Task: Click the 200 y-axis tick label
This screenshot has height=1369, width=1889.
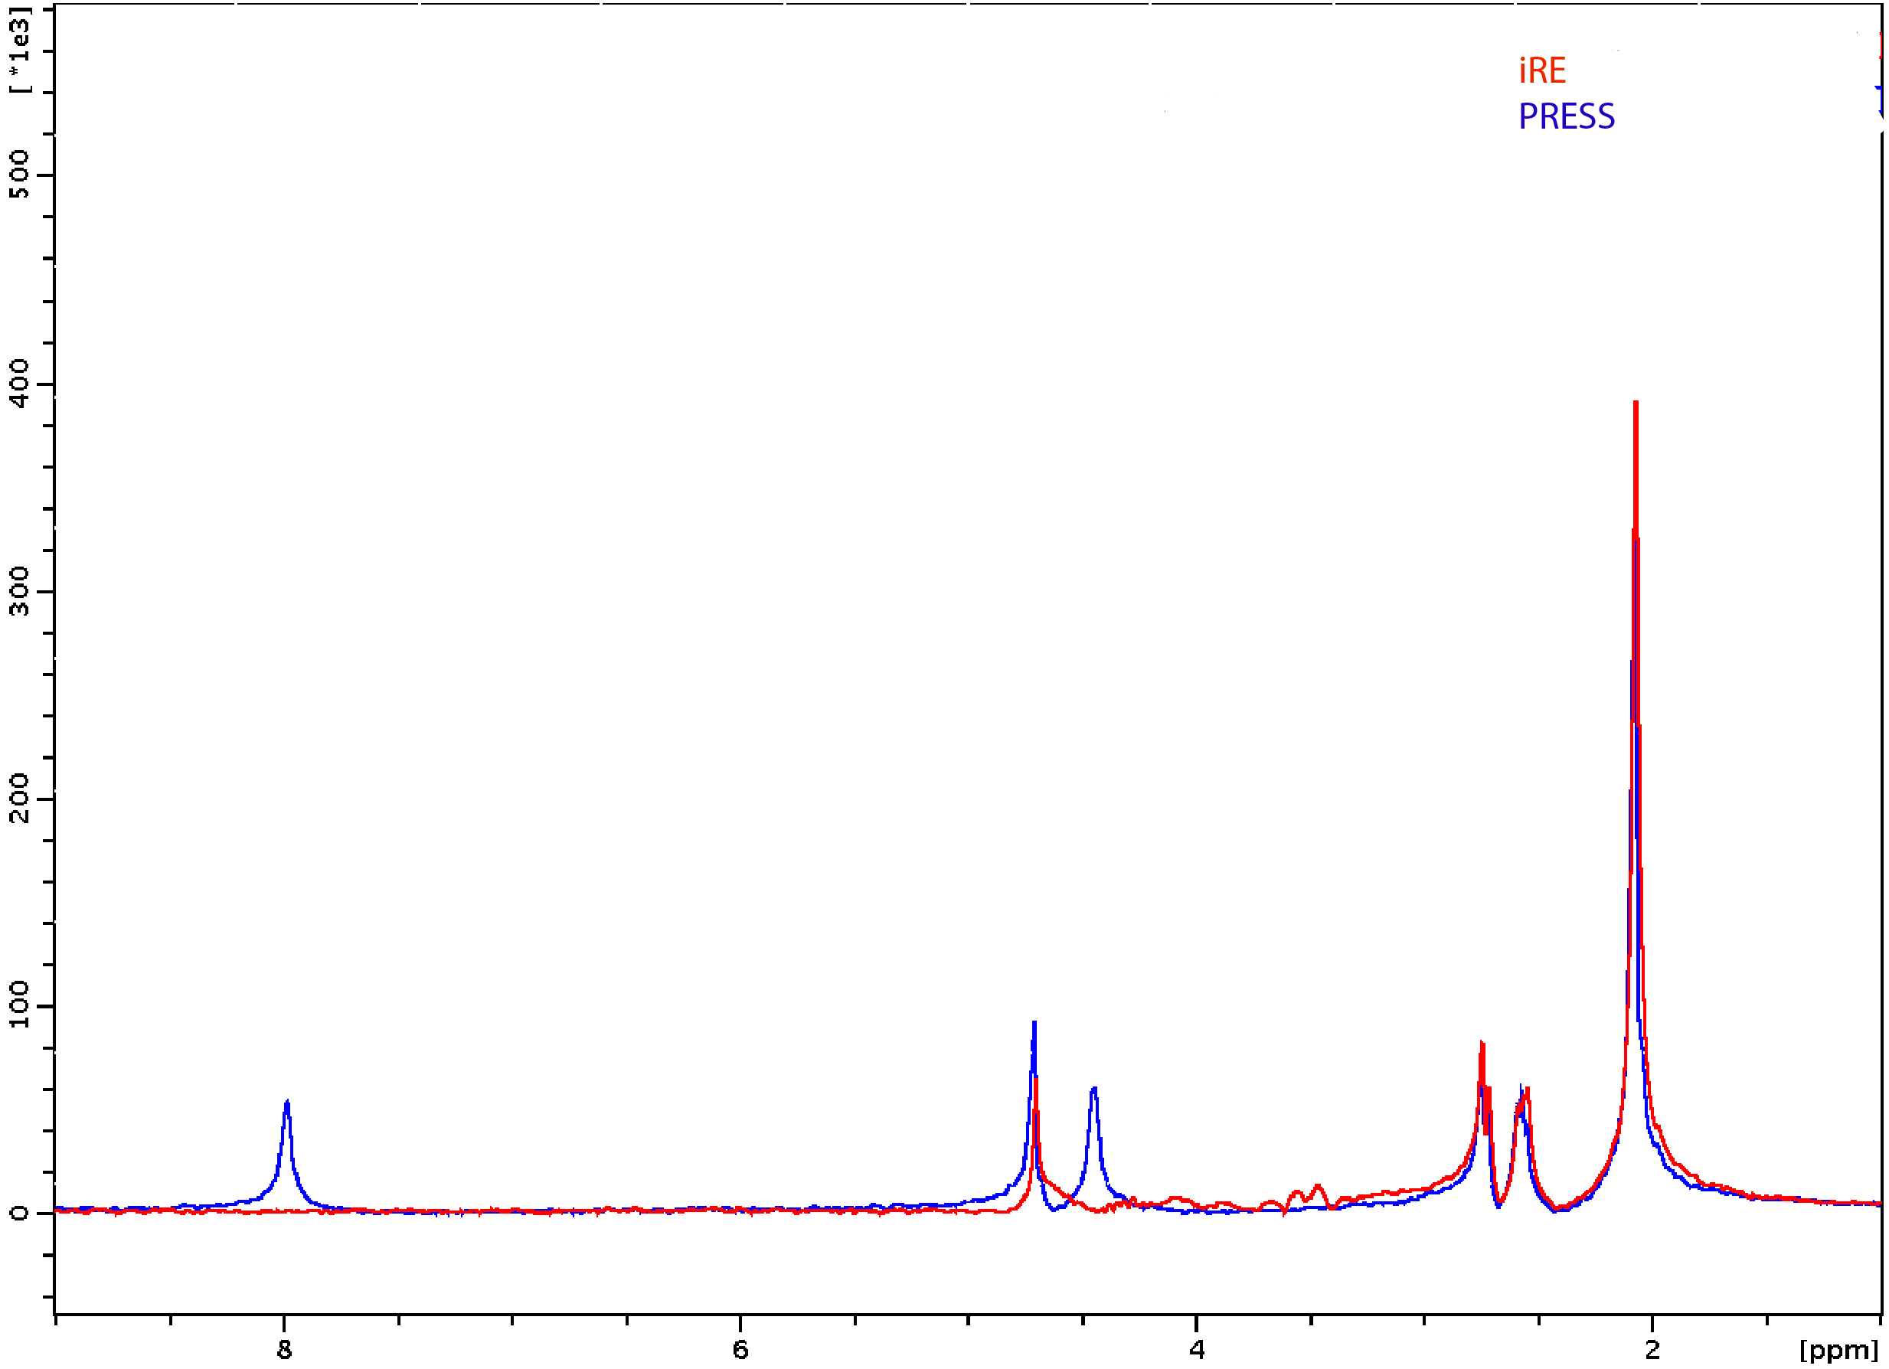Action: (18, 799)
